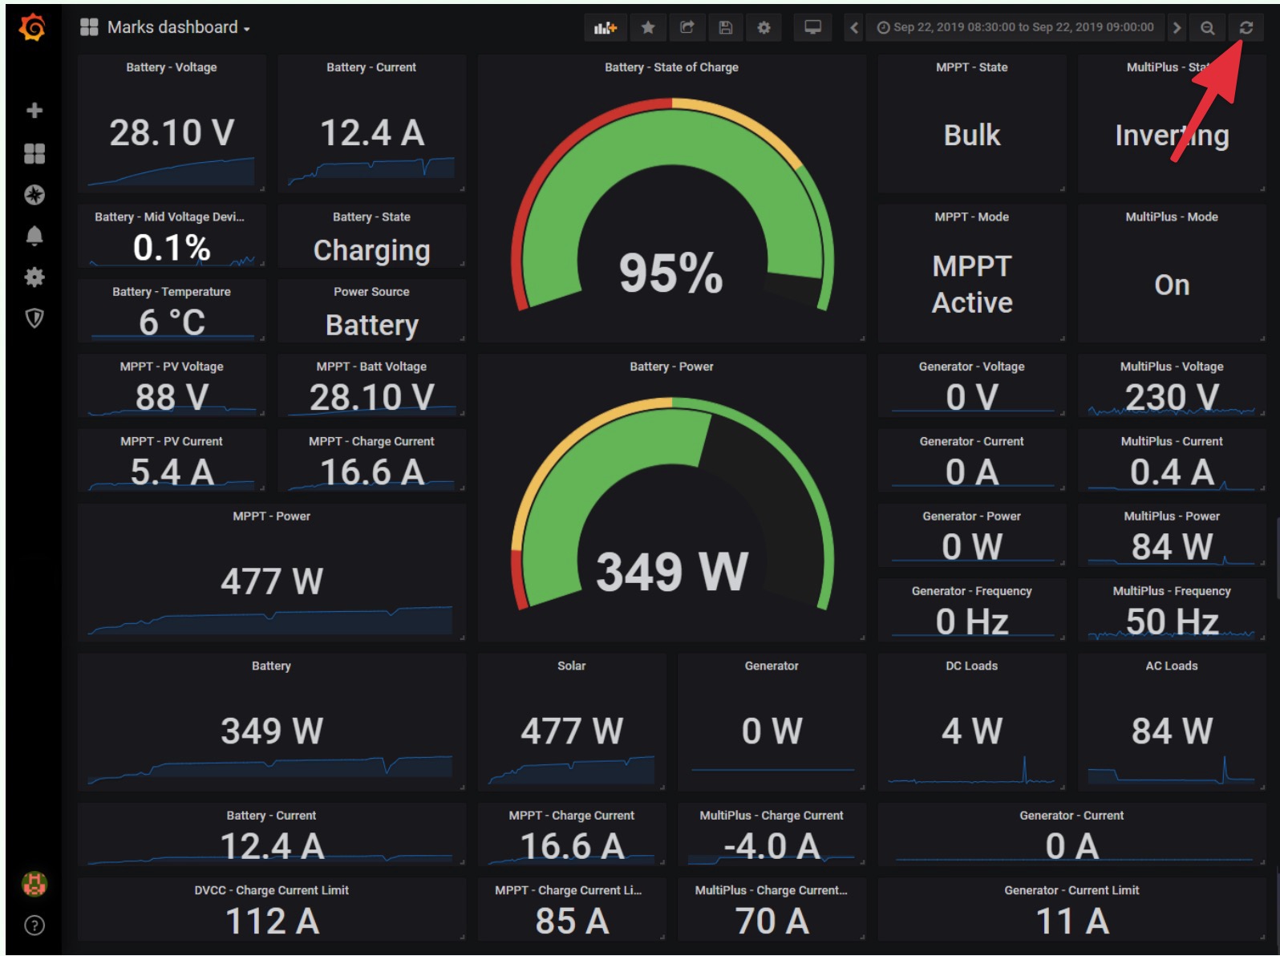Open the Explore compass icon in sidebar
Viewport: 1280px width, 956px height.
click(x=34, y=195)
